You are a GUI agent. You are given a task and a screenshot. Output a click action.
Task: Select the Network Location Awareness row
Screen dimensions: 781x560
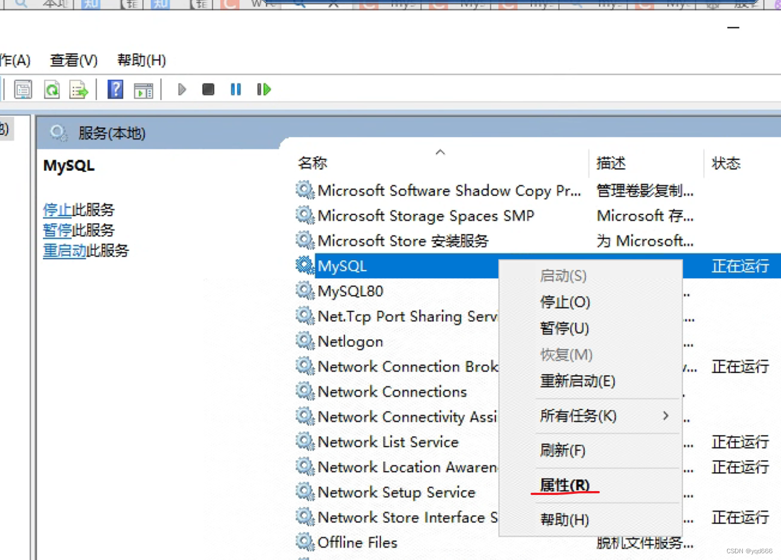point(408,467)
